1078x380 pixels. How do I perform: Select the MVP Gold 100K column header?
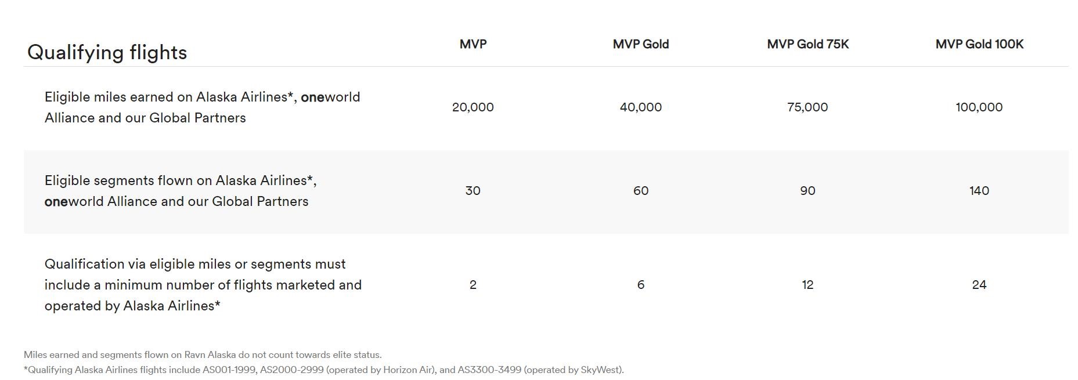979,44
